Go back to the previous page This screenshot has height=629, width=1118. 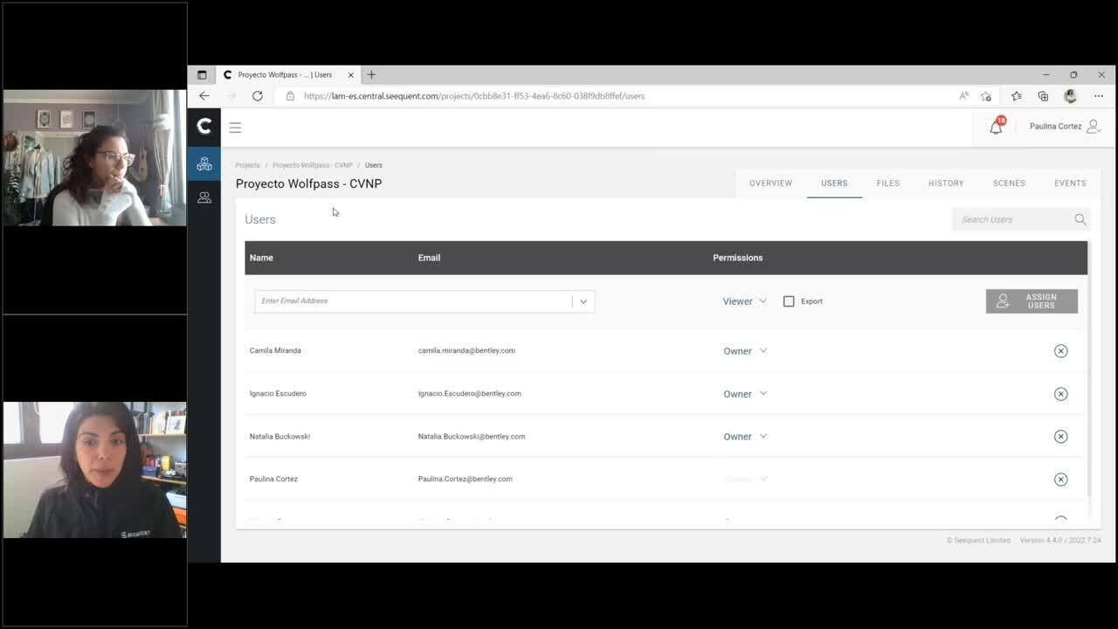pyautogui.click(x=204, y=96)
